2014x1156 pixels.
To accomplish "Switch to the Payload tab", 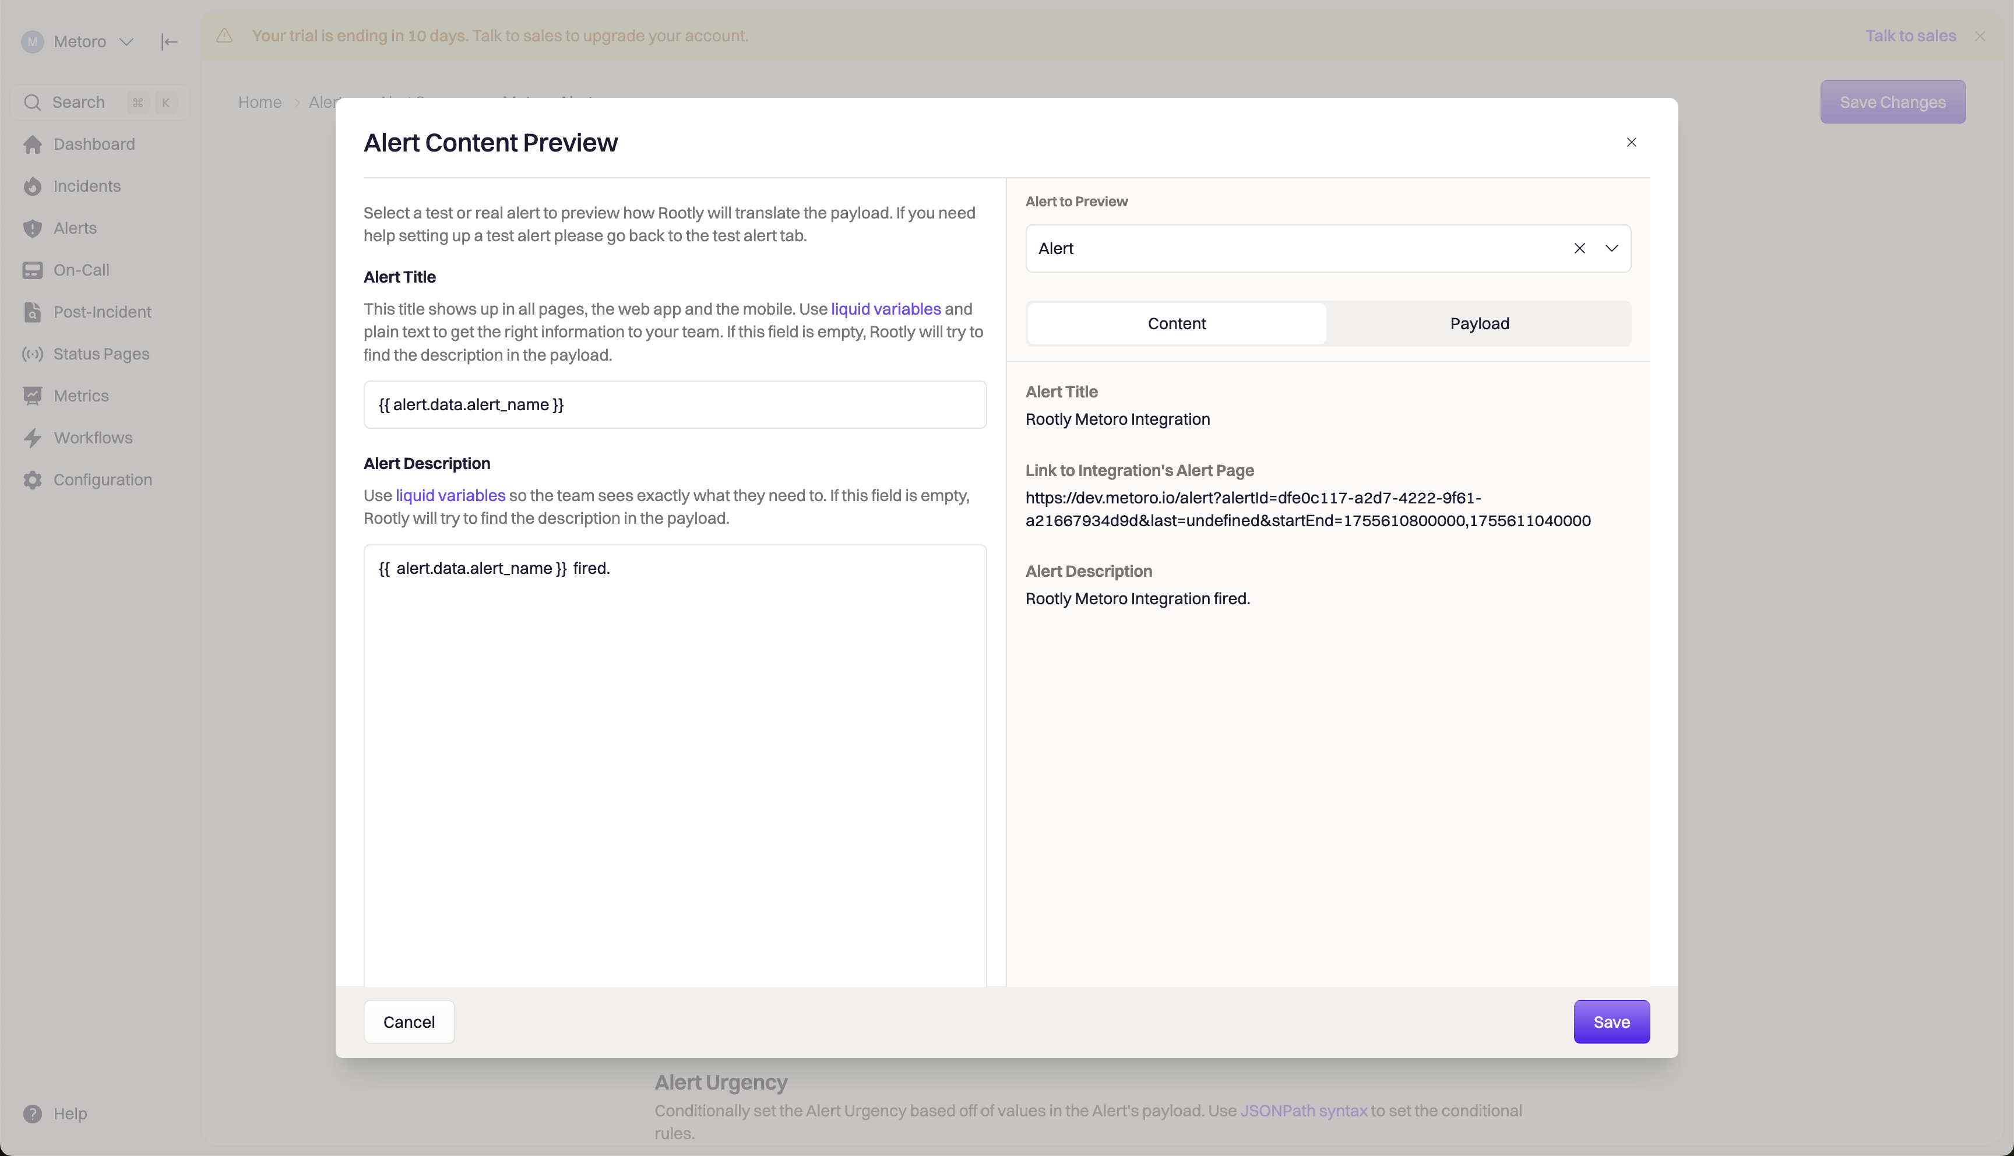I will 1479,324.
